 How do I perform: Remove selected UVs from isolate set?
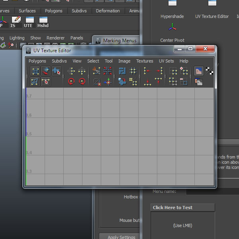click(184, 82)
